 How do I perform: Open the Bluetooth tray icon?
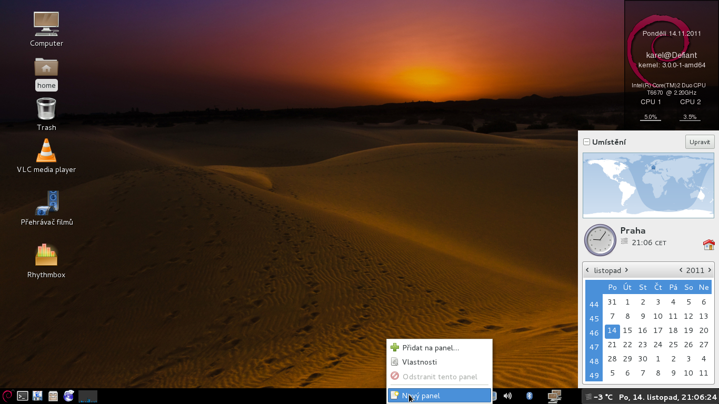click(x=530, y=396)
